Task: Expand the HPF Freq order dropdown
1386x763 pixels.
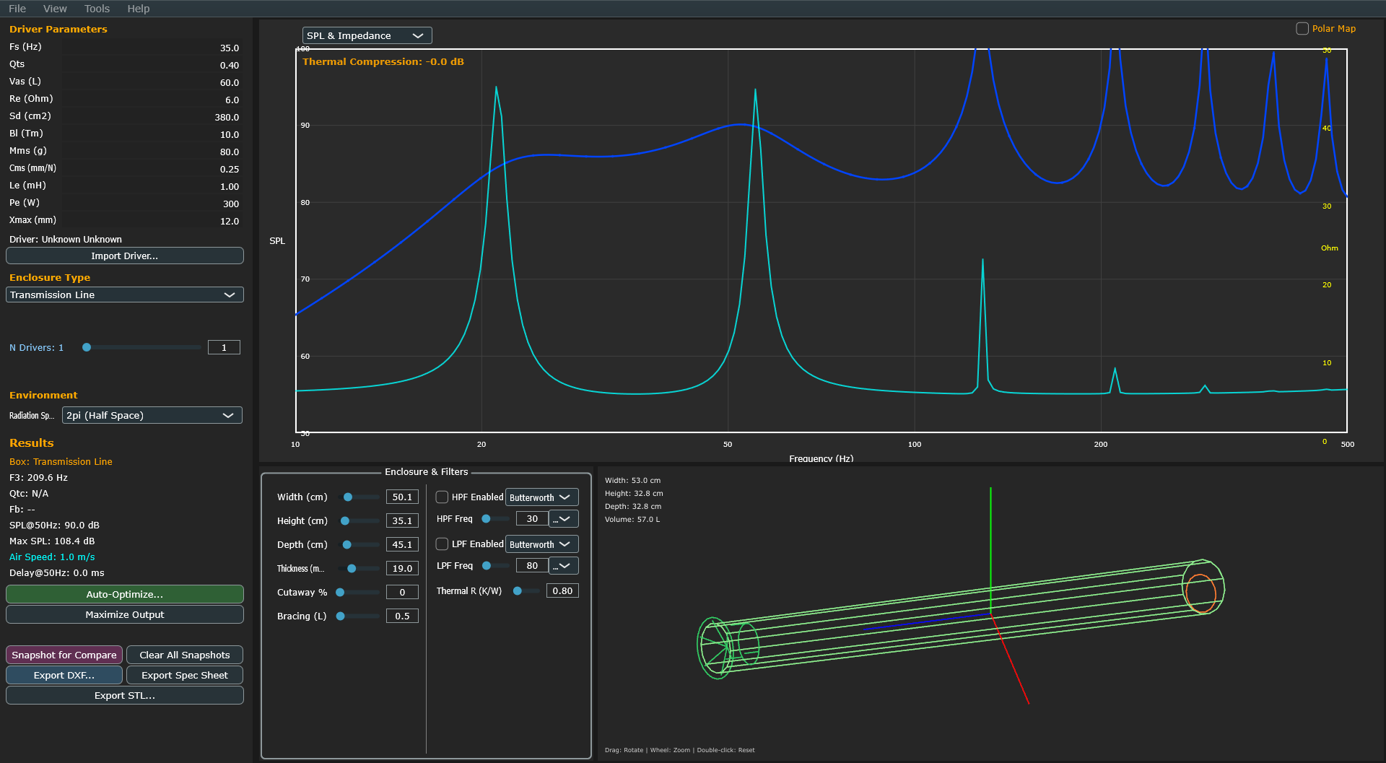Action: coord(564,519)
